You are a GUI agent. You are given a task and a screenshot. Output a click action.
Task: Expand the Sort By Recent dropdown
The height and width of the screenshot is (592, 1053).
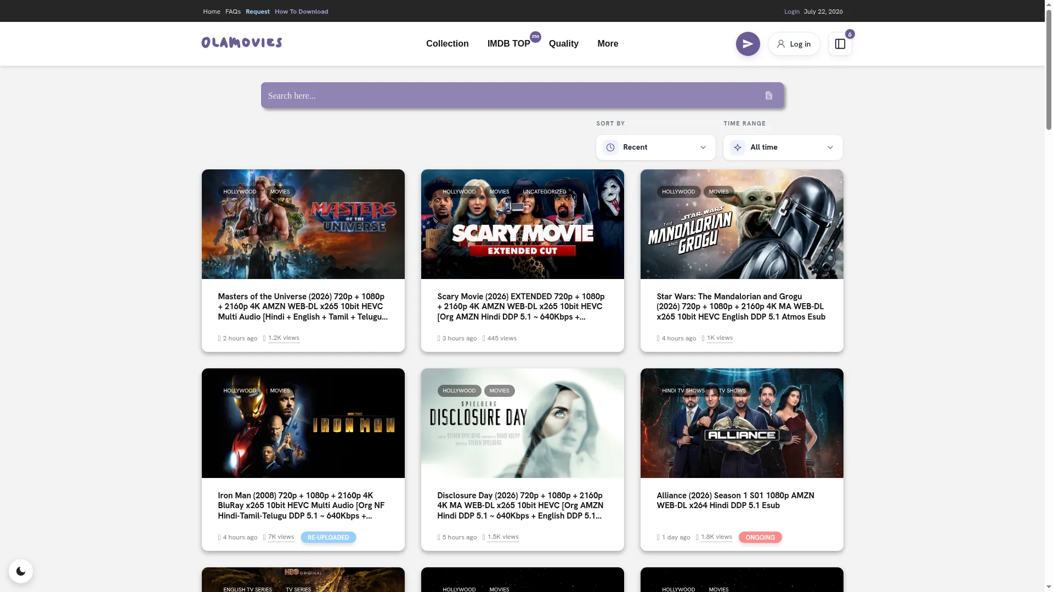tap(655, 147)
